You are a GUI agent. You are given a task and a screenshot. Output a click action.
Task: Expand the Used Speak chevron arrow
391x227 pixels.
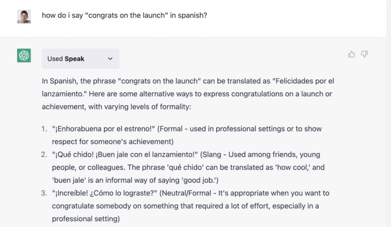tap(110, 59)
